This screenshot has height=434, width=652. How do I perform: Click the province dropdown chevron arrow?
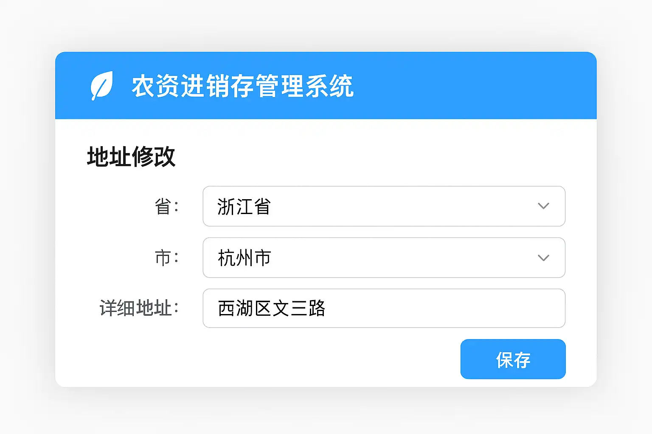point(543,206)
